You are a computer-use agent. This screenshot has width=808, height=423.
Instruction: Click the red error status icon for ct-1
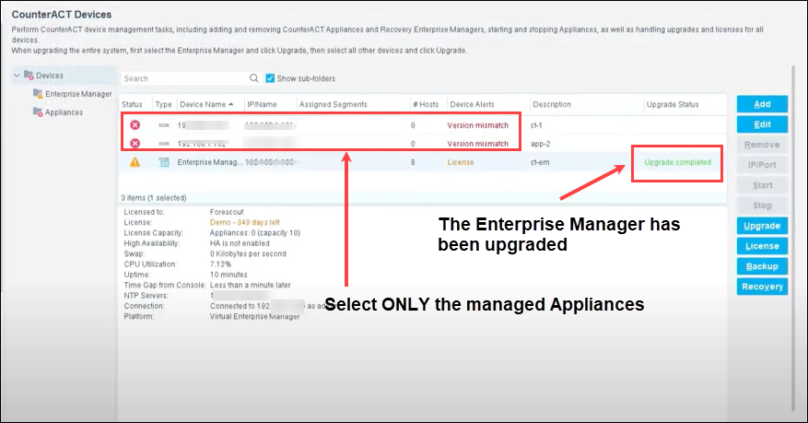135,125
